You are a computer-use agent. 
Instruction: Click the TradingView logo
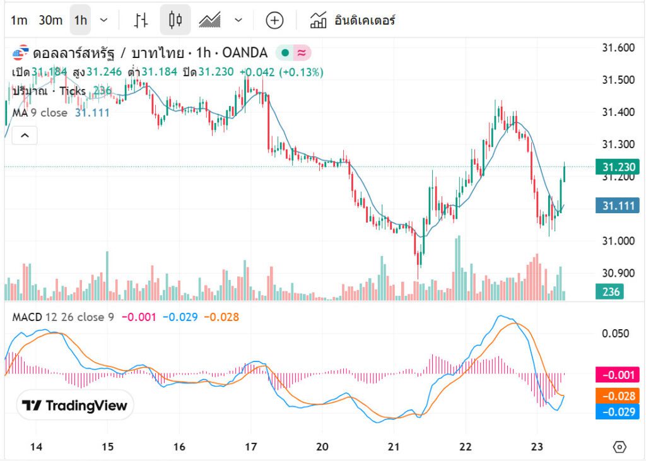coord(75,406)
